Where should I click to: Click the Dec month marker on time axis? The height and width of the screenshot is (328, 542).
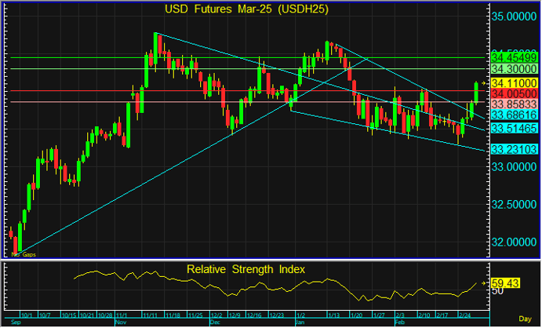click(215, 322)
